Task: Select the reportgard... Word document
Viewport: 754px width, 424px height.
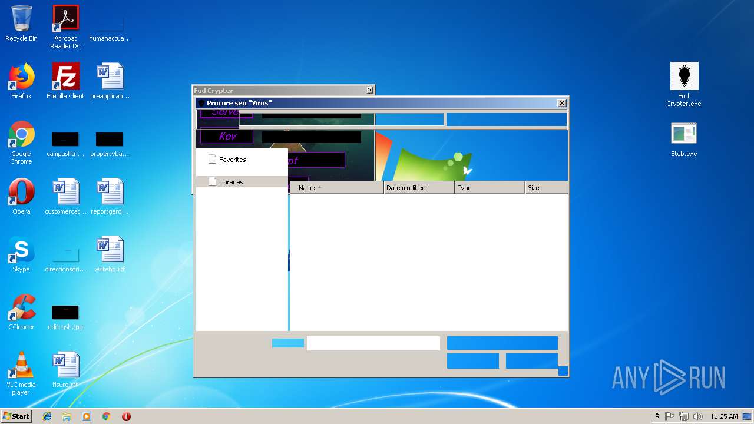Action: 110,197
